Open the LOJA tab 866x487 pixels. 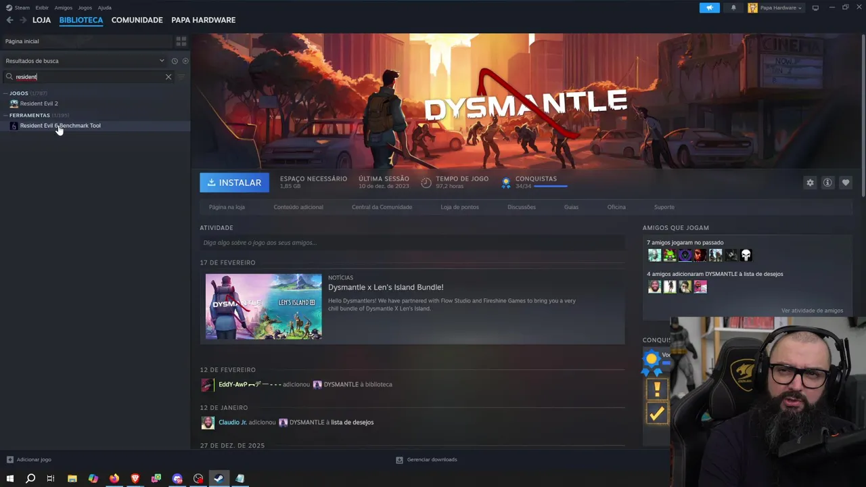(41, 20)
